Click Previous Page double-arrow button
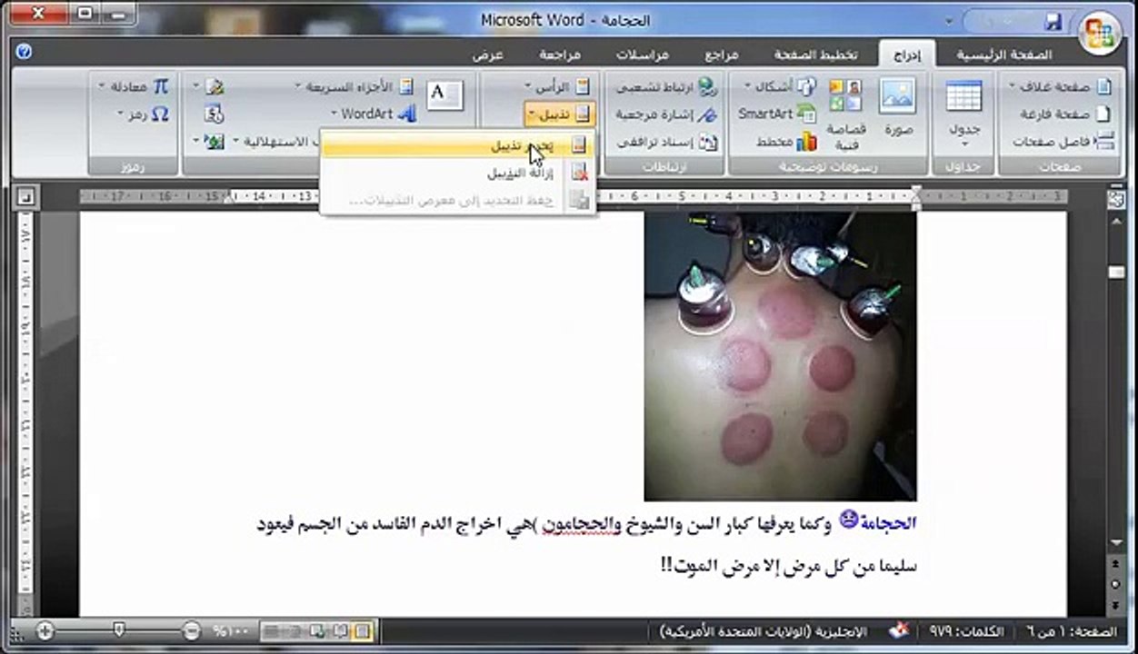1138x654 pixels. pos(1116,562)
